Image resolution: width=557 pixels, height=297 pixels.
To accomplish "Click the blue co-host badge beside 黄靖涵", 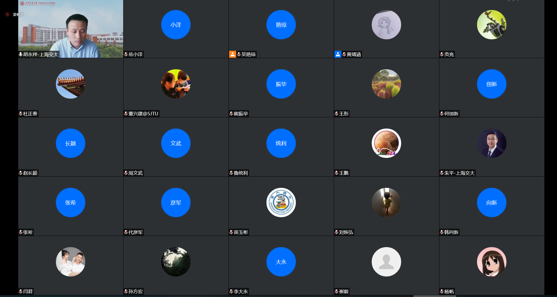I will click(338, 54).
